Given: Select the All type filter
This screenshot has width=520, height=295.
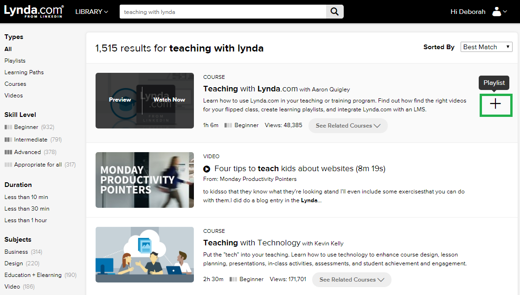Looking at the screenshot, I should [8, 49].
